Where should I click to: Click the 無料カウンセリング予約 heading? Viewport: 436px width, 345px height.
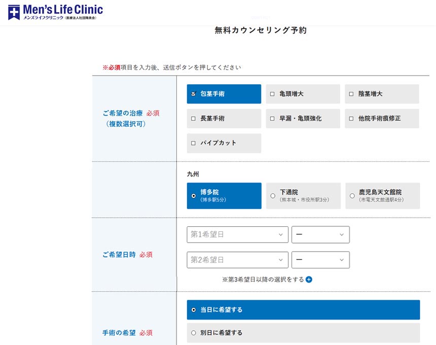(x=261, y=30)
